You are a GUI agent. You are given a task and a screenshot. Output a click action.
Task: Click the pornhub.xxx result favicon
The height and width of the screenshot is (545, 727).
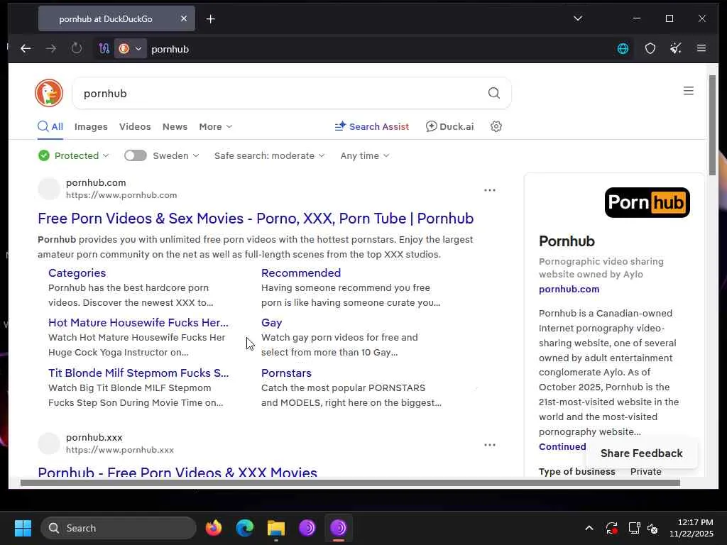49,444
